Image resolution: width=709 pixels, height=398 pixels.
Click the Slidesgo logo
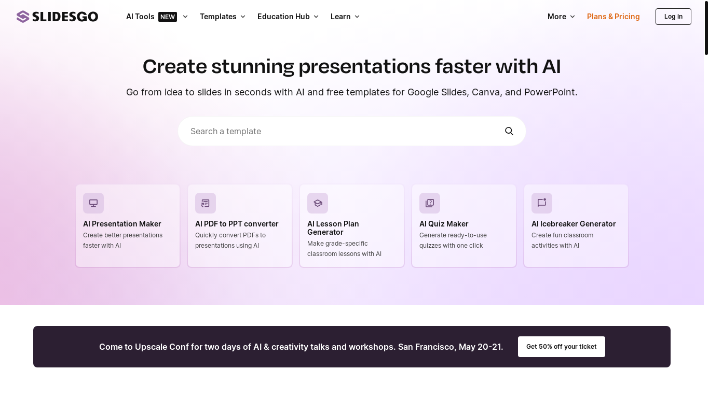[57, 17]
